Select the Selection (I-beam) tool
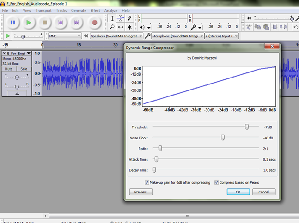This screenshot has width=299, height=223. (112, 18)
